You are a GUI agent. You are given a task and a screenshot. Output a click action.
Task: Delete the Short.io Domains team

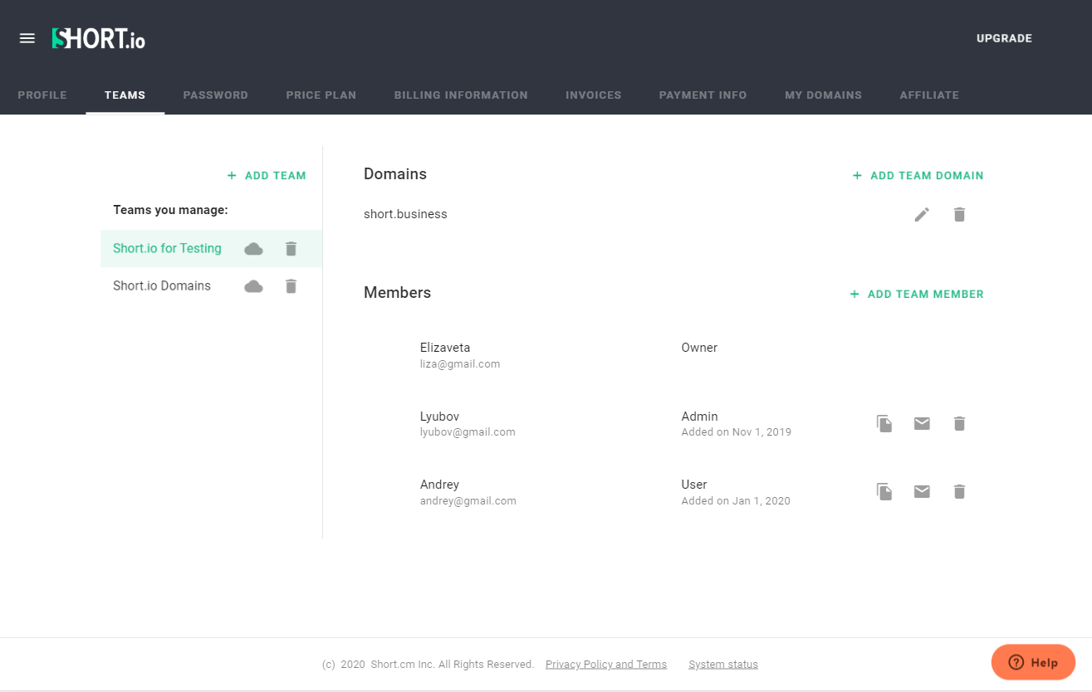point(291,285)
